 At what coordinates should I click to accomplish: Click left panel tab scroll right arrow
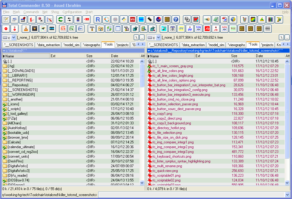coord(143,44)
